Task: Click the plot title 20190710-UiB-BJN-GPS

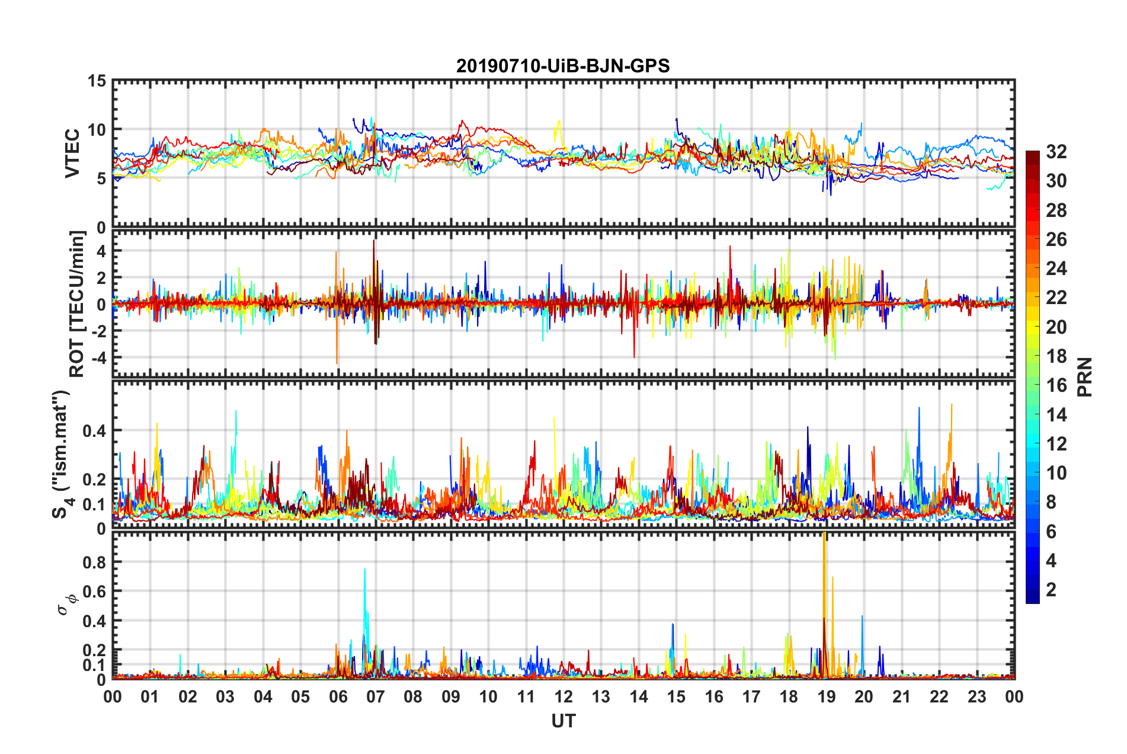Action: coord(563,66)
